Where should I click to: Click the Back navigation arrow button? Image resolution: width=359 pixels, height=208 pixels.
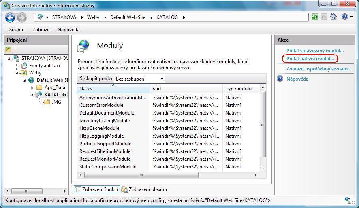click(10, 17)
